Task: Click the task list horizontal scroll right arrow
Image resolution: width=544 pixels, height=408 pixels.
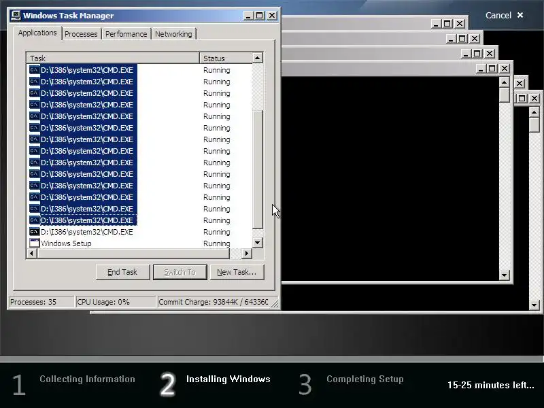Action: (246, 253)
